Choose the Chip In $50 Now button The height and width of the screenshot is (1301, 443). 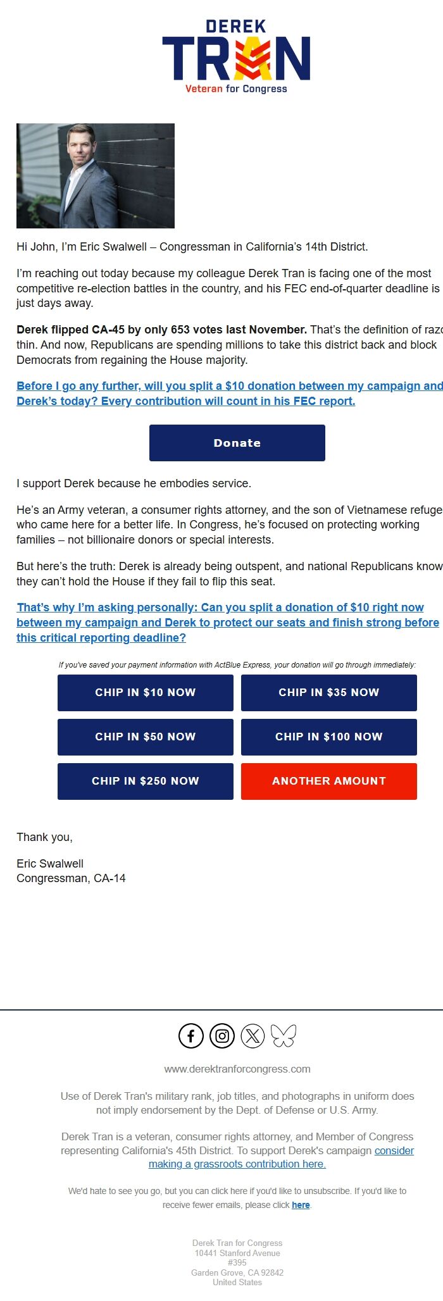coord(146,737)
